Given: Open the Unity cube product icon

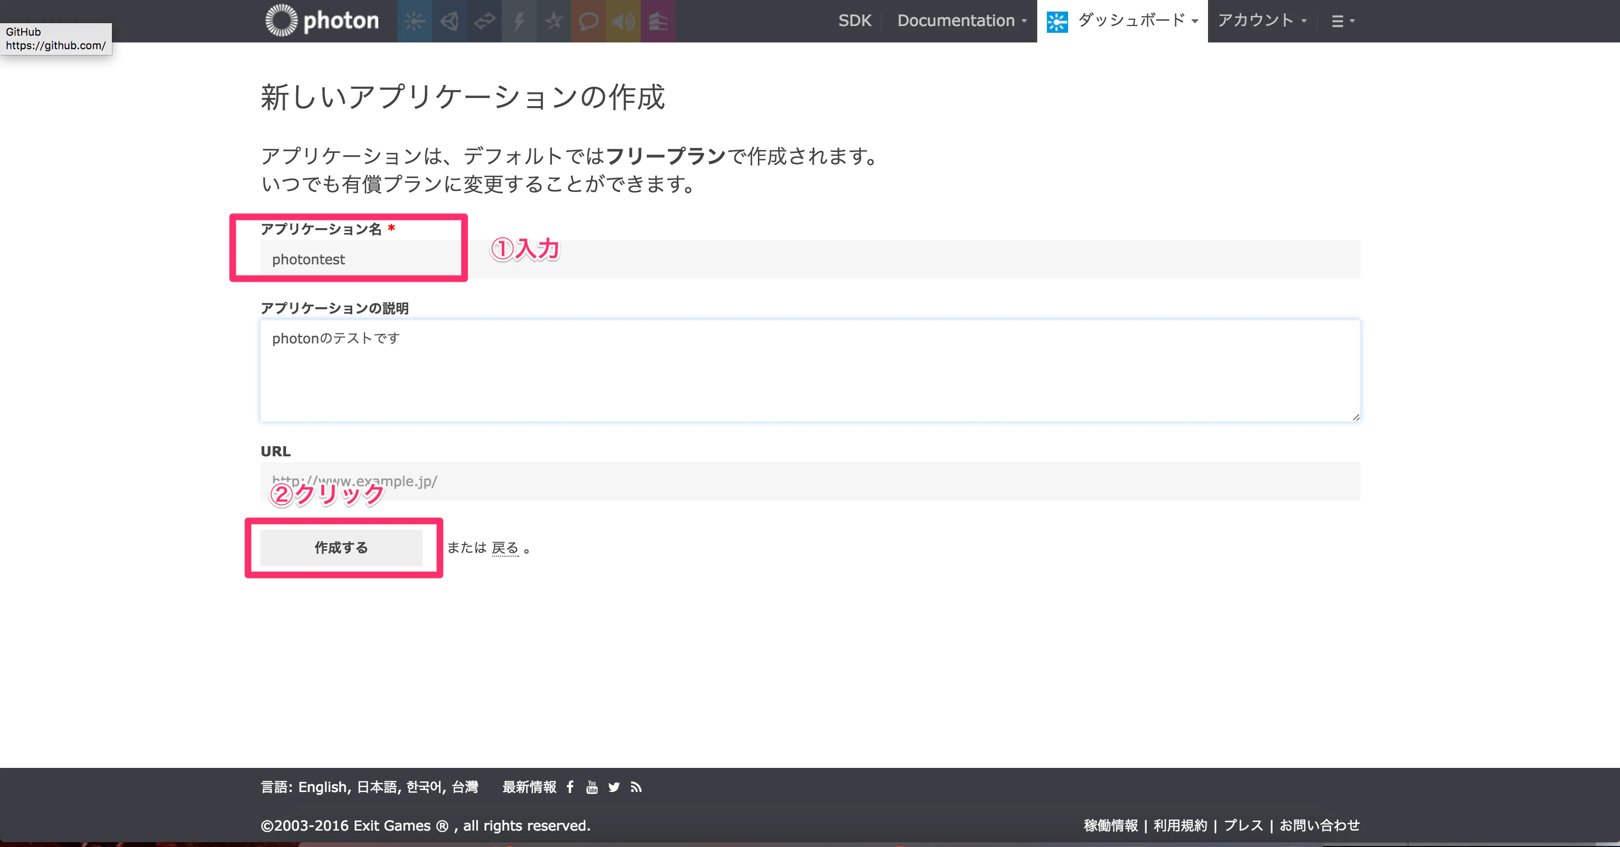Looking at the screenshot, I should (449, 21).
